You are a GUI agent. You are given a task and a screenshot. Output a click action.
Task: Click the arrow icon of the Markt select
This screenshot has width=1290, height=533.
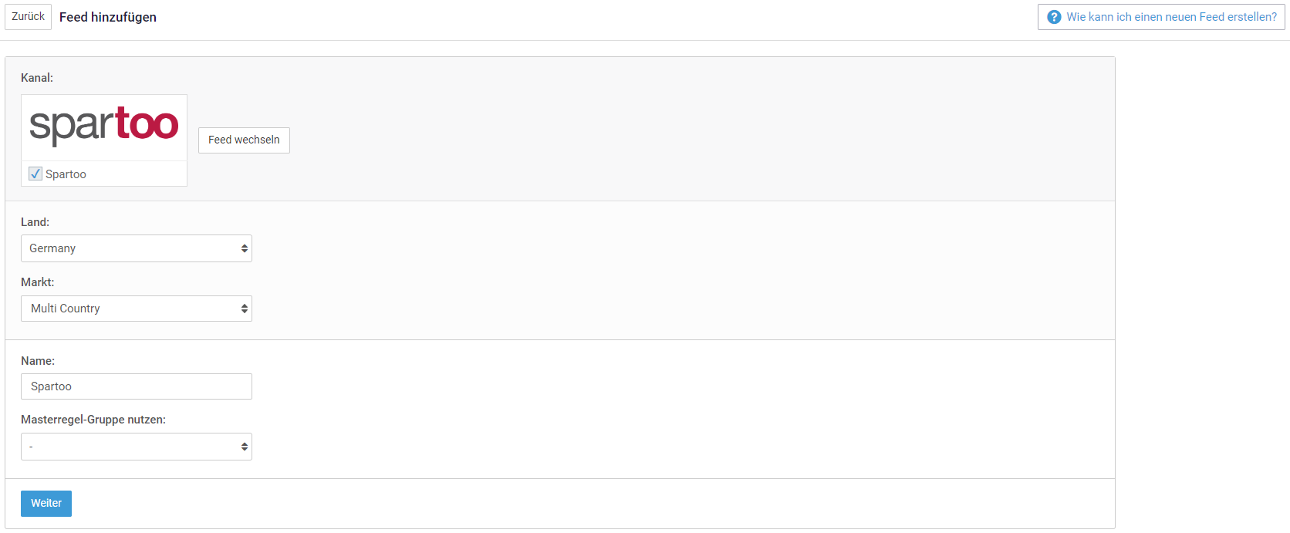(245, 309)
